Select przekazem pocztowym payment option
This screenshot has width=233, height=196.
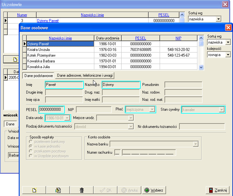click(31, 151)
